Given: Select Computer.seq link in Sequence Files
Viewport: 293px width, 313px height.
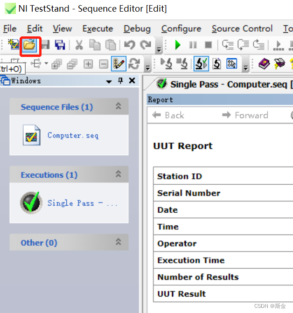Looking at the screenshot, I should (73, 136).
